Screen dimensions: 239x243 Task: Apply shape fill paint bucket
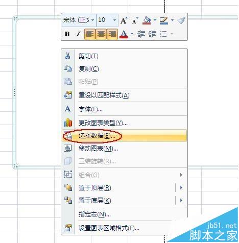tap(147, 20)
